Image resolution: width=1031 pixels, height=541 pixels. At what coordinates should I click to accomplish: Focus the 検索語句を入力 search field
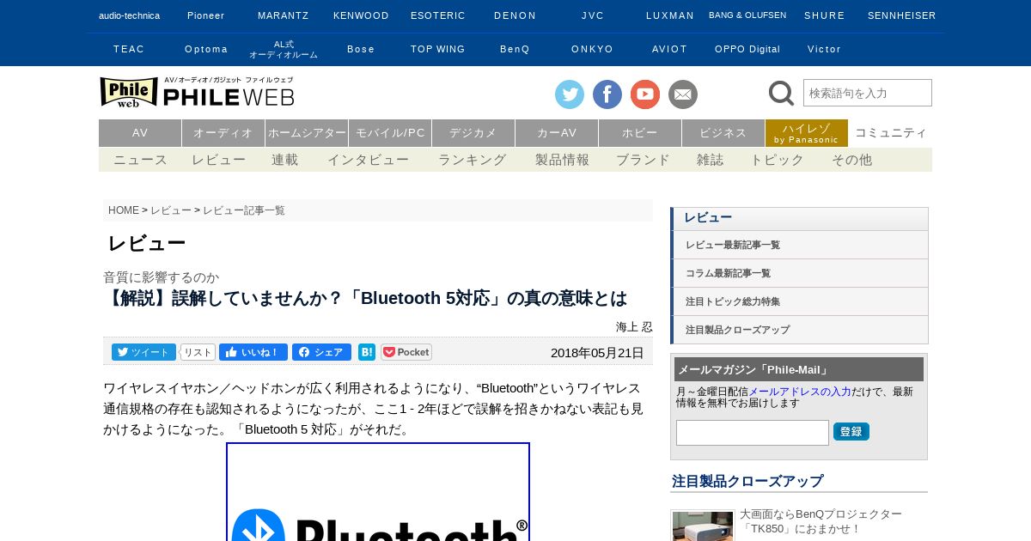(x=868, y=93)
